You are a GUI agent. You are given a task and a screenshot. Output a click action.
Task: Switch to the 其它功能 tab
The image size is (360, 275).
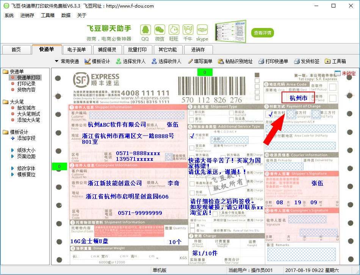167,50
